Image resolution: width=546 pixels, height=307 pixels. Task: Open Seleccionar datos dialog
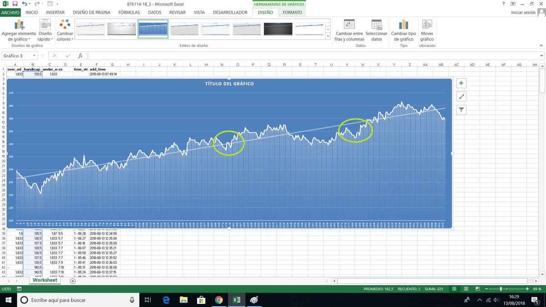pyautogui.click(x=376, y=30)
